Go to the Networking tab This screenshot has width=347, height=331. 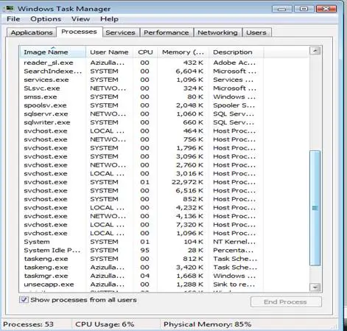(x=217, y=32)
